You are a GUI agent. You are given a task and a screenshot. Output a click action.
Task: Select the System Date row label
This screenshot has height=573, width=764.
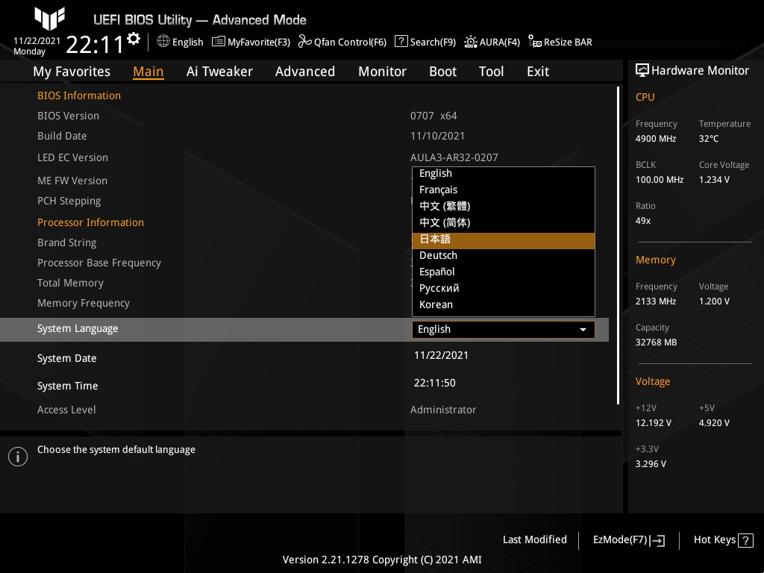(x=66, y=358)
